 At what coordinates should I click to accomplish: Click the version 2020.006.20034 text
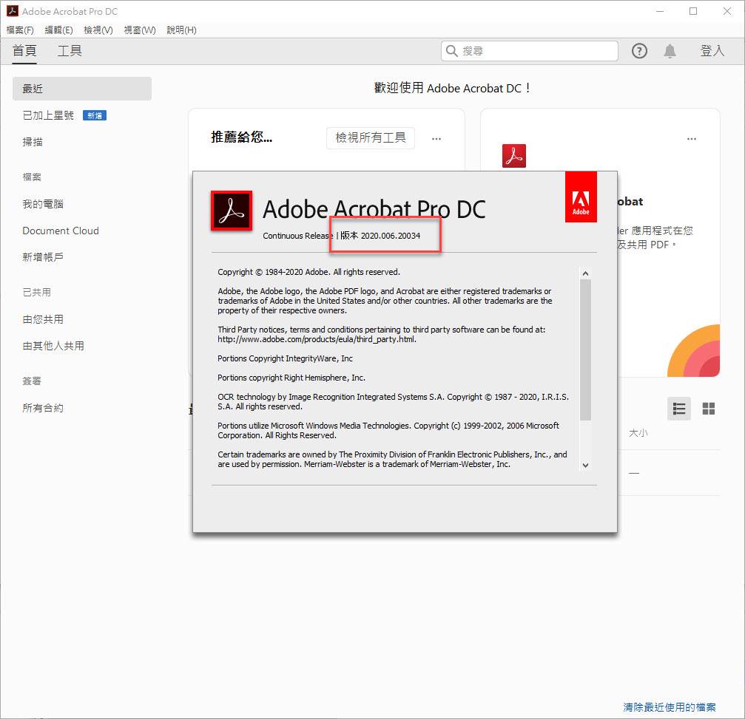click(x=391, y=236)
